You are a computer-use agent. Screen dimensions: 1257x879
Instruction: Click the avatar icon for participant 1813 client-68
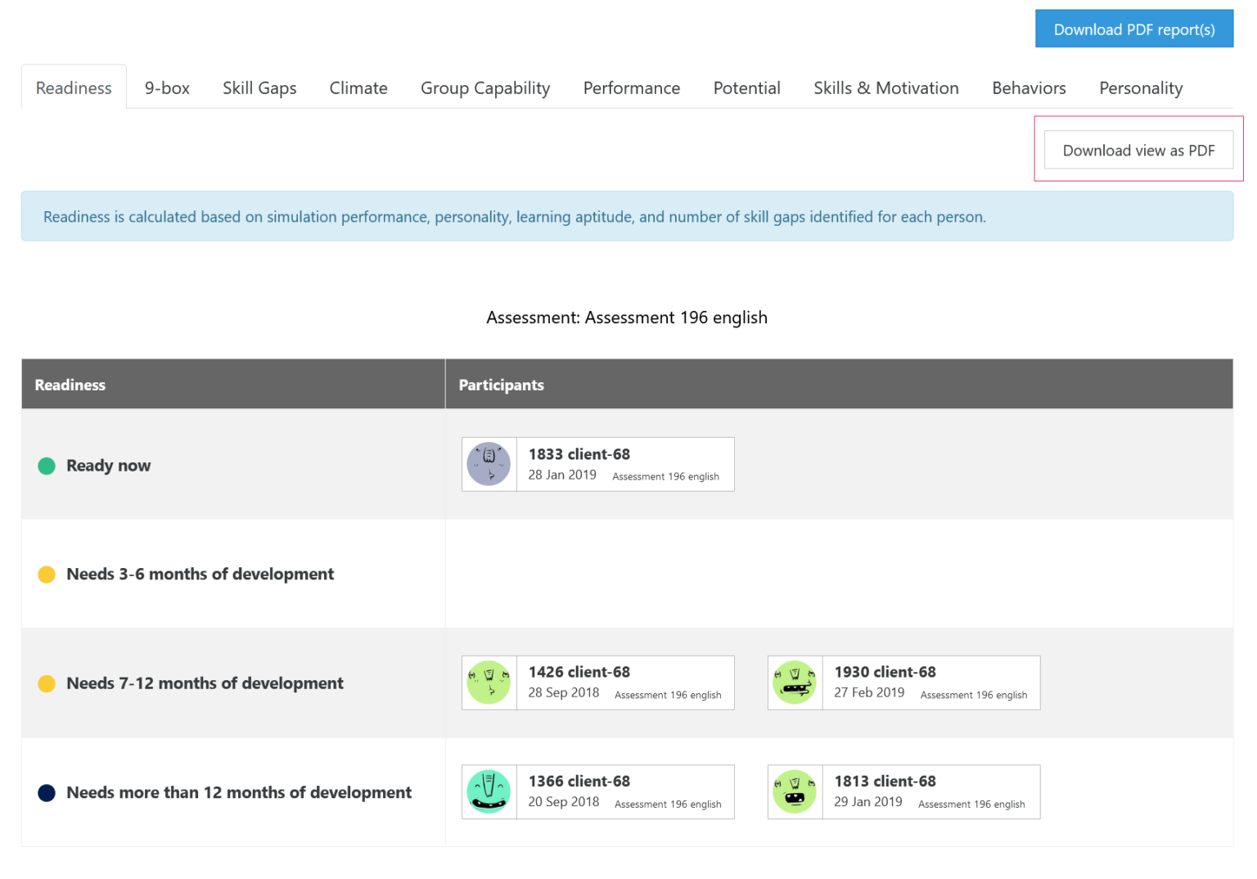(794, 791)
